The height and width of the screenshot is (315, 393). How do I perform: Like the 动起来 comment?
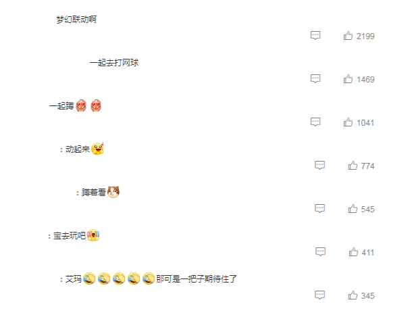point(352,165)
